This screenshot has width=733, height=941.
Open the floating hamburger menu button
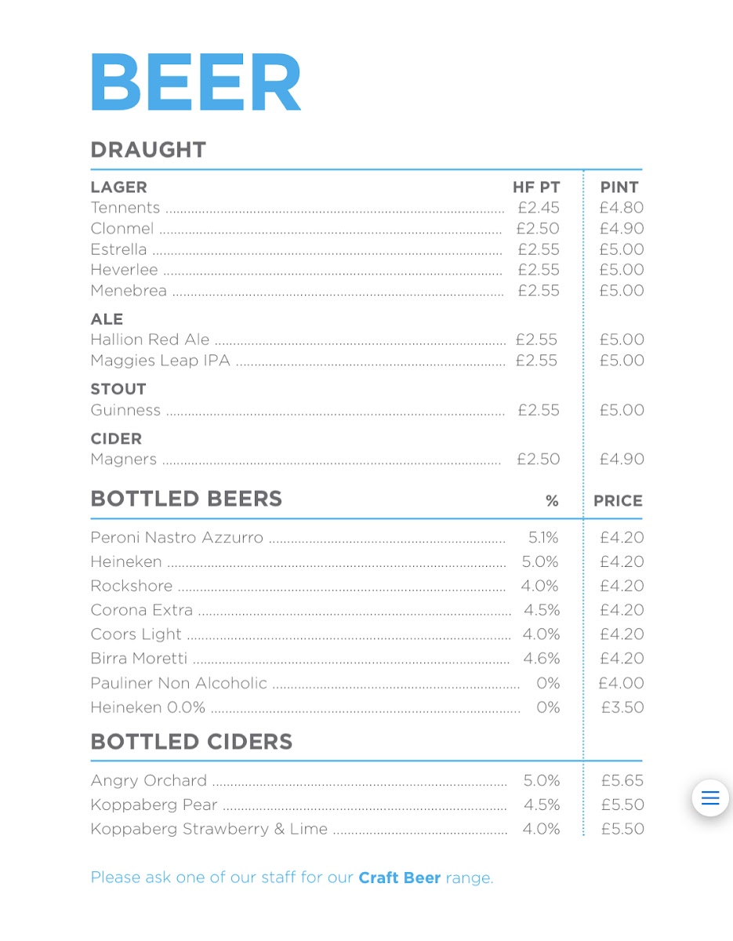coord(710,798)
